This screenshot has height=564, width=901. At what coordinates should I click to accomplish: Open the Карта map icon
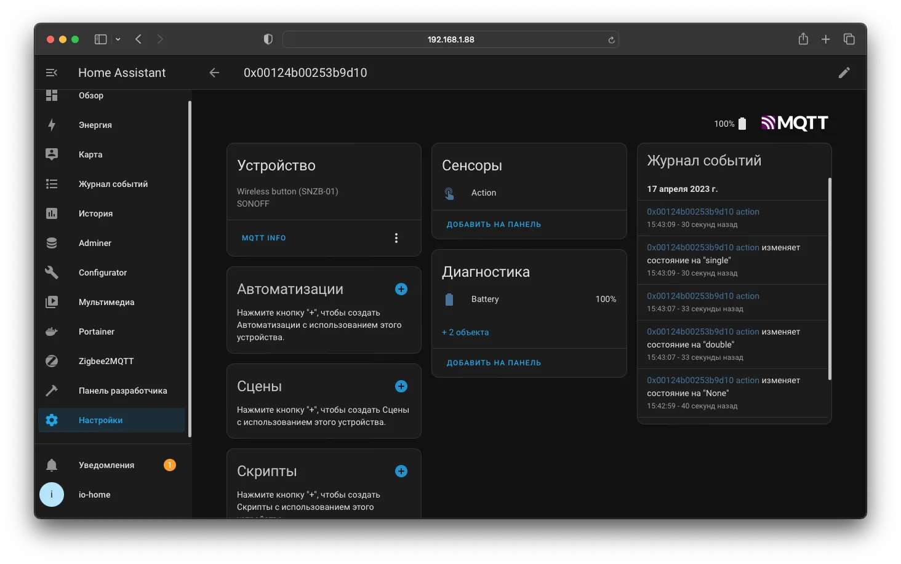(x=52, y=154)
